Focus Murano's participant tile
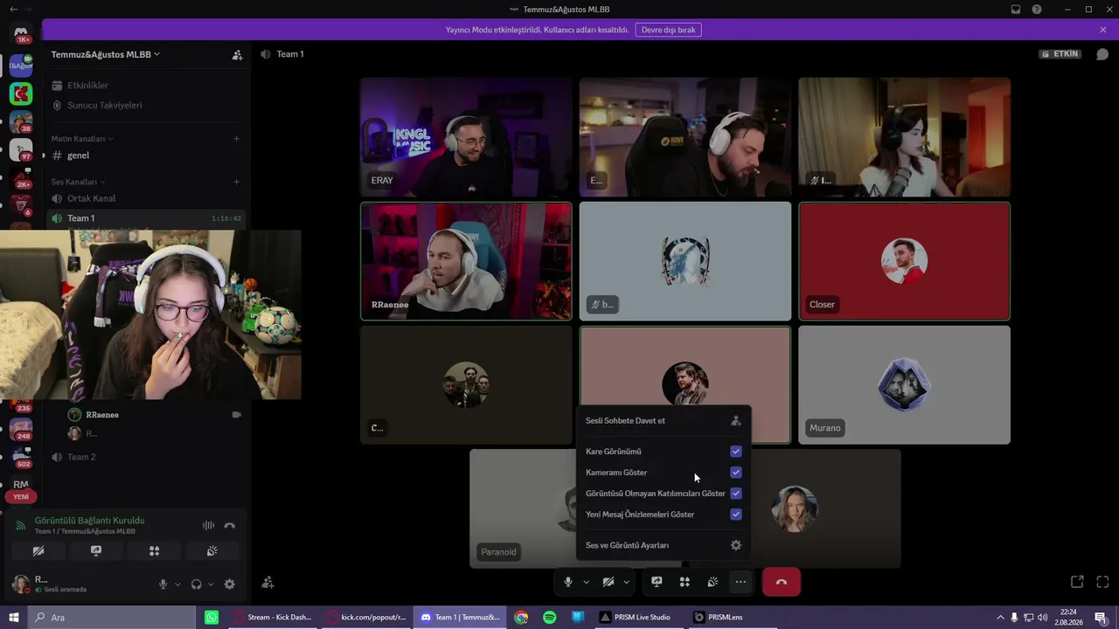Image resolution: width=1119 pixels, height=629 pixels. click(x=904, y=385)
